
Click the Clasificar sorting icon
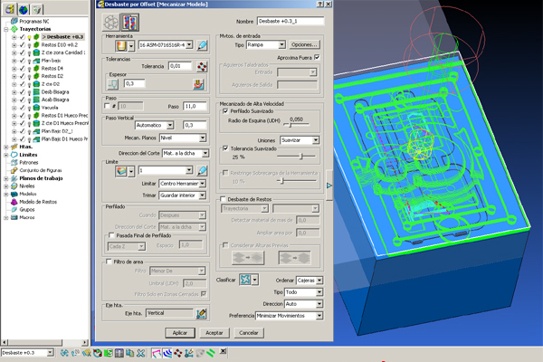click(x=245, y=281)
